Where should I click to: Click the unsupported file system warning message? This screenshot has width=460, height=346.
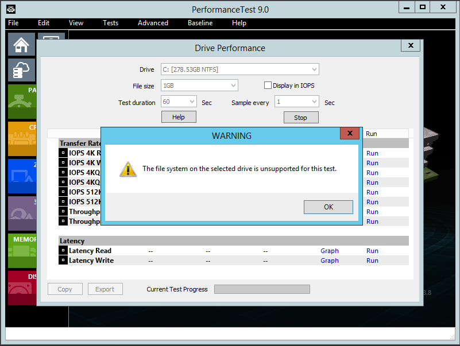tap(239, 169)
